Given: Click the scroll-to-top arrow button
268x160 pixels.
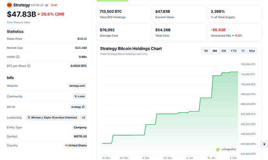Looking at the screenshot, I should [x=264, y=144].
